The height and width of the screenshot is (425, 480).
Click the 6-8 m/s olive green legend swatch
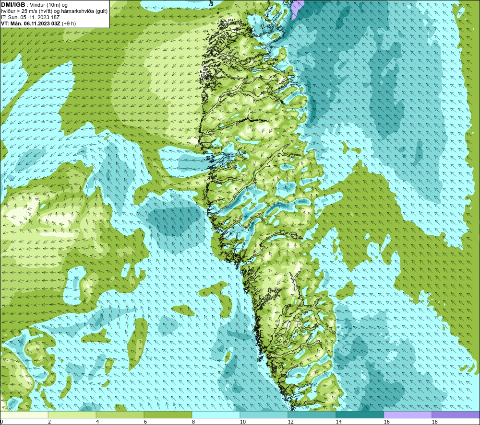pos(168,414)
